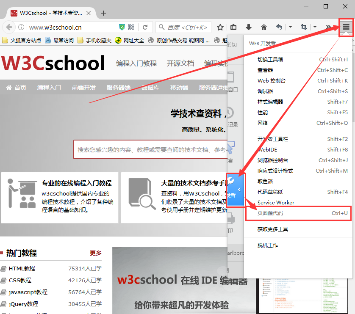Select 网络 network menu item
The image size is (355, 314).
[x=298, y=123]
